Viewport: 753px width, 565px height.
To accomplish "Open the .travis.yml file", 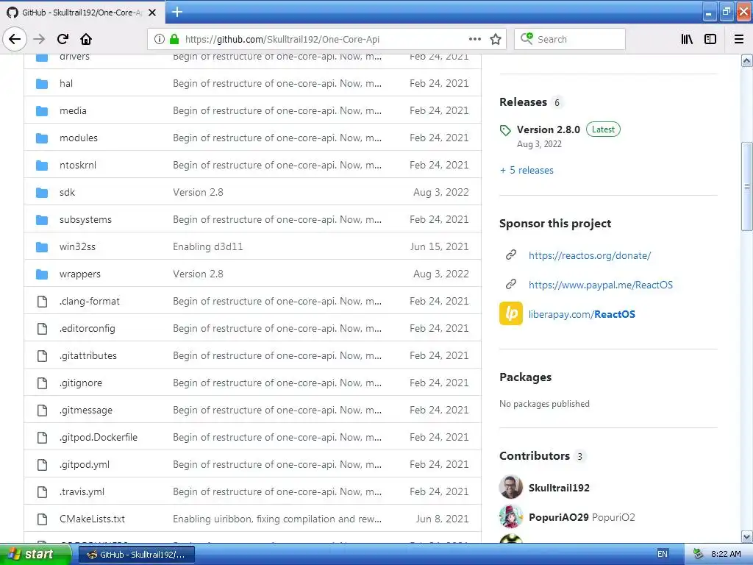I will point(82,492).
